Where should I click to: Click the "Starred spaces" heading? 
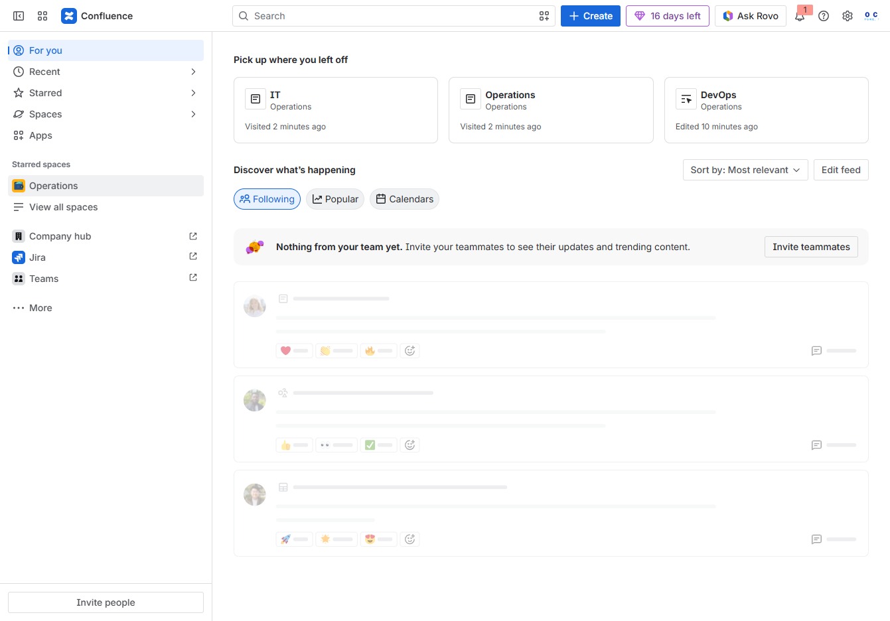pyautogui.click(x=41, y=165)
